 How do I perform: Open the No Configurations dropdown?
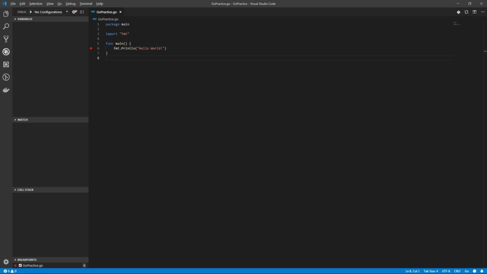(x=51, y=12)
